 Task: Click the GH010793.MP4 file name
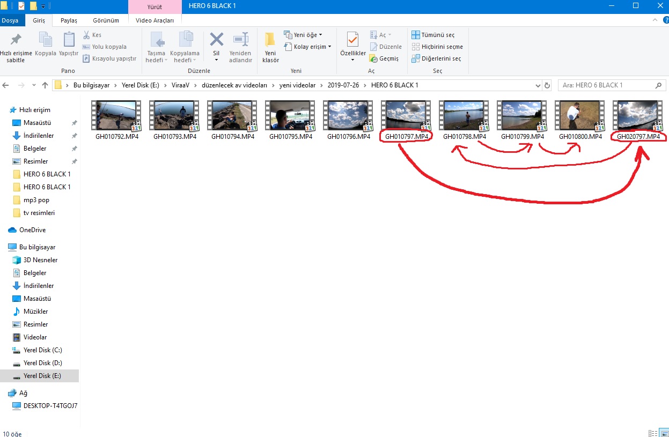click(x=175, y=137)
